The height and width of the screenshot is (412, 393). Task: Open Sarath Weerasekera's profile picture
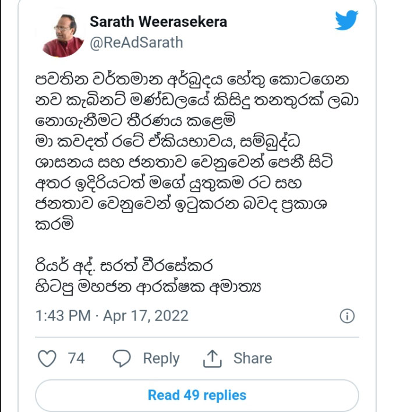point(61,33)
